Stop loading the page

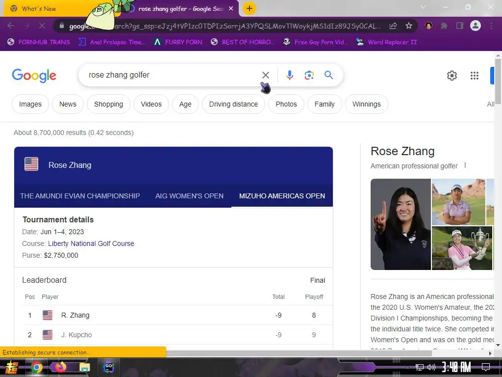coord(42,26)
